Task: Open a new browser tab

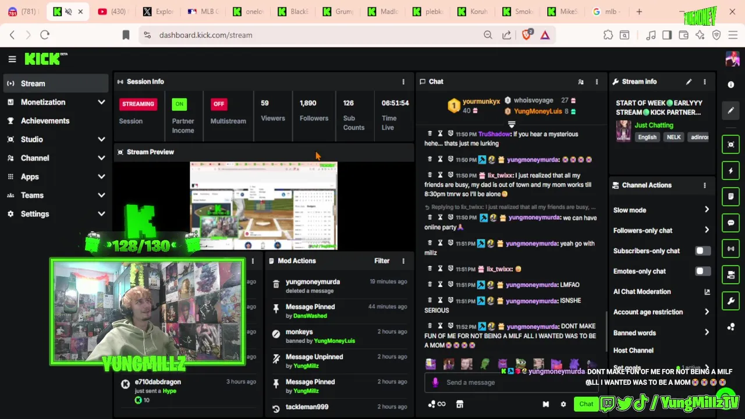Action: (x=639, y=12)
